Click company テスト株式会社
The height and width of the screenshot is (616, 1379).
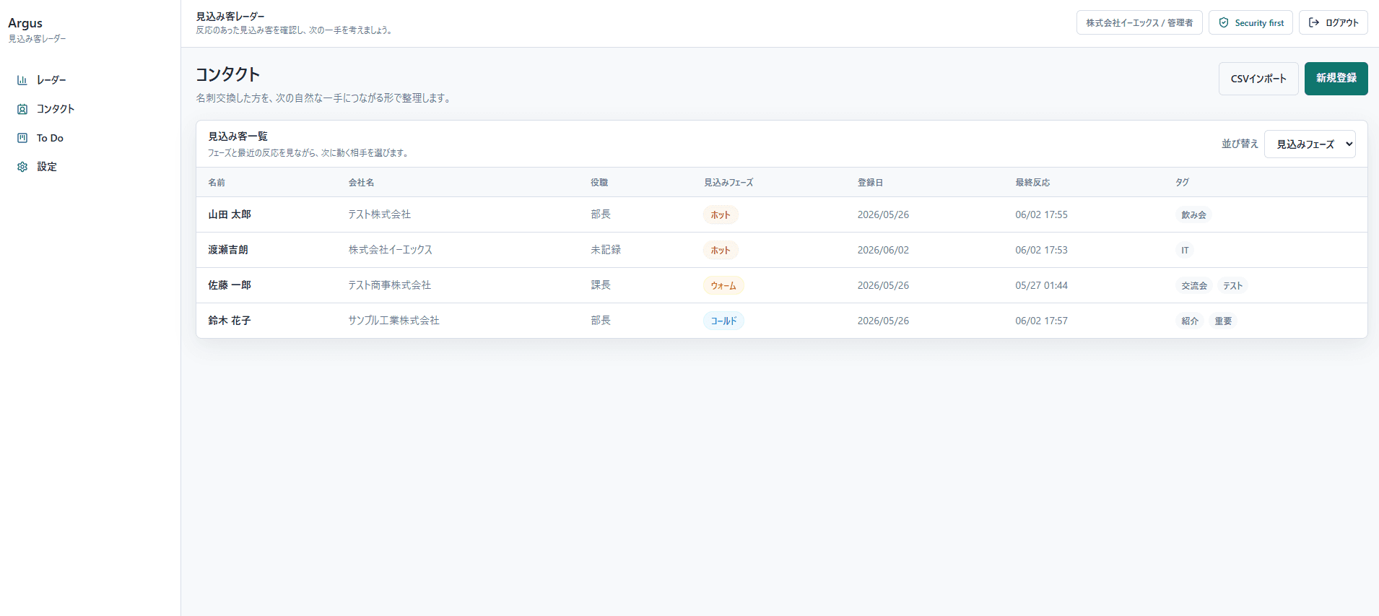[x=380, y=214]
